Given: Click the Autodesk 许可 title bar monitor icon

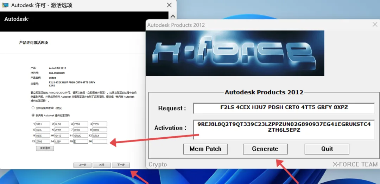Looking at the screenshot, I should coord(5,5).
